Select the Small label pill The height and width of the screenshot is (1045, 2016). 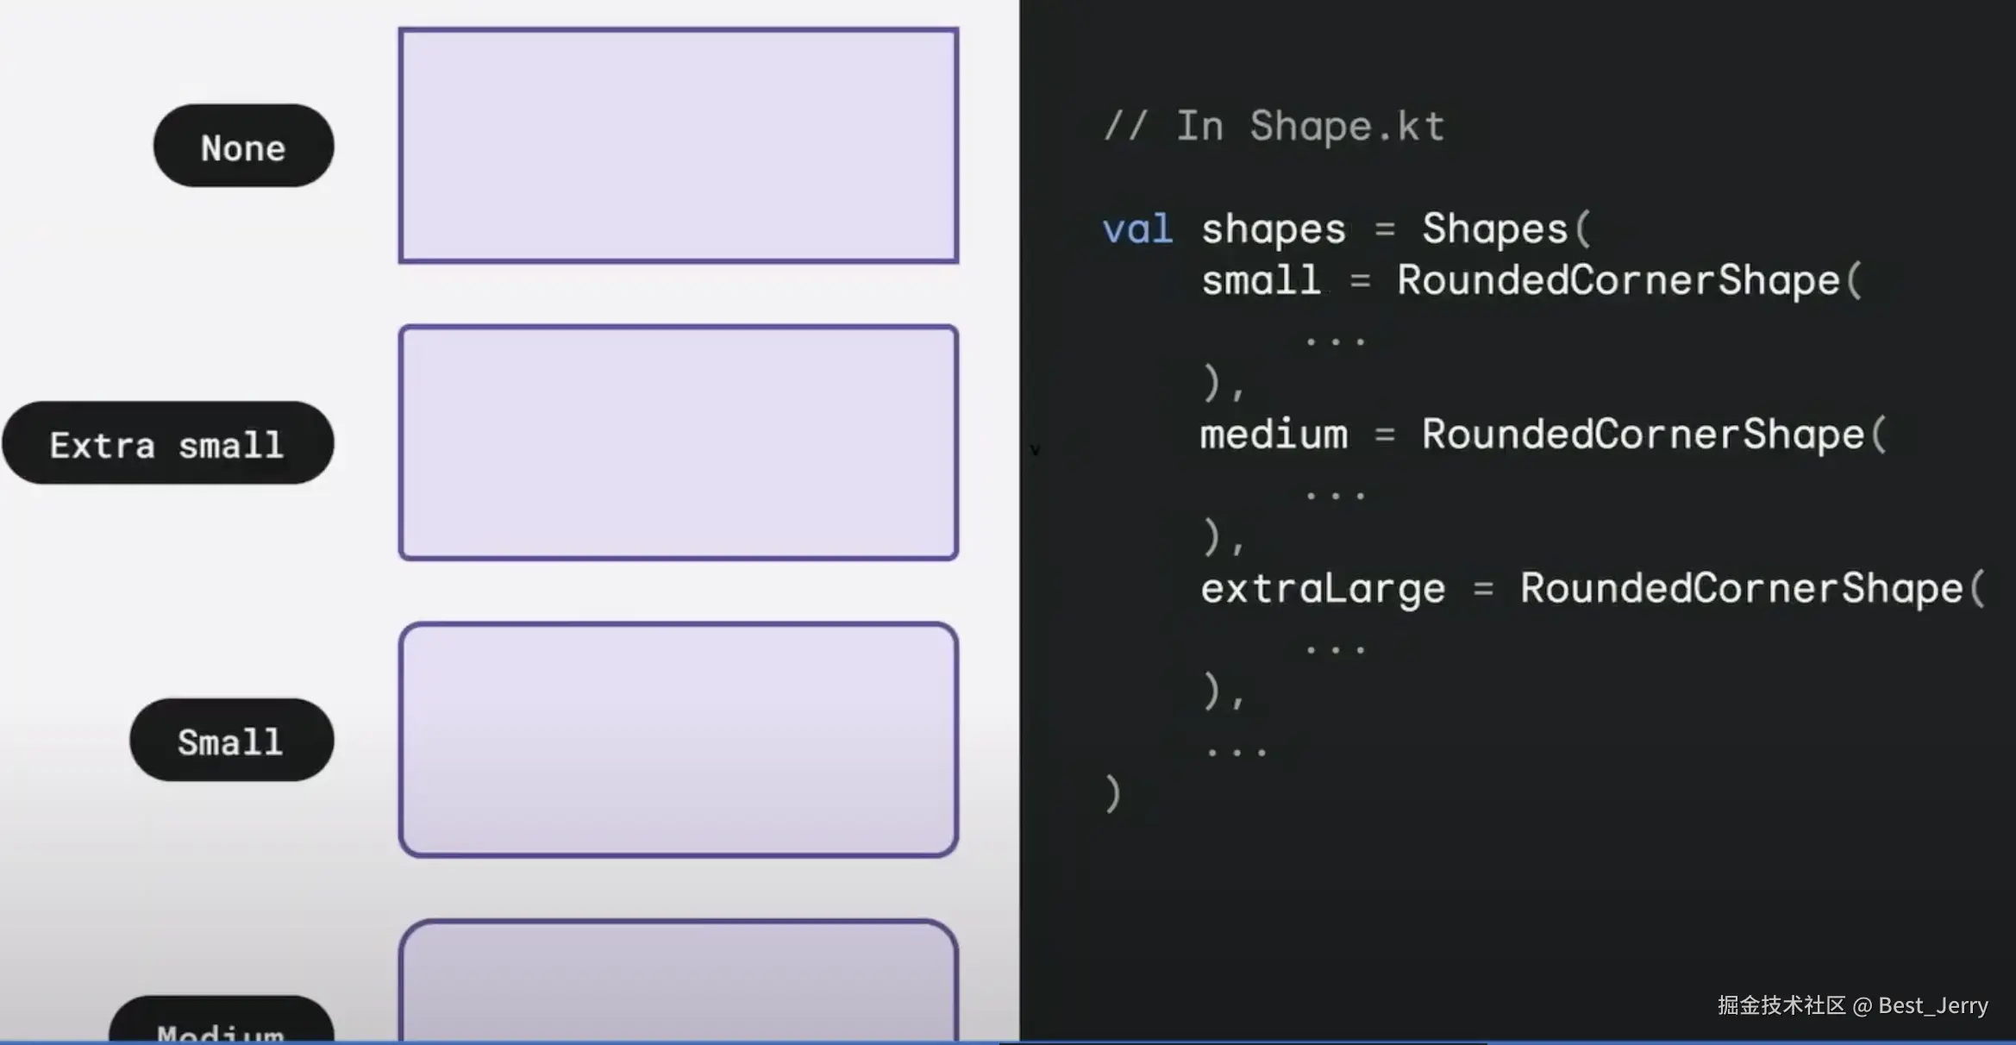click(x=231, y=741)
